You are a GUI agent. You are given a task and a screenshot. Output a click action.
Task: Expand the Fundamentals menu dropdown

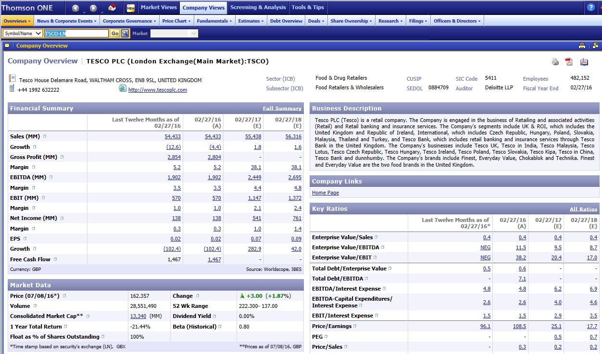pyautogui.click(x=214, y=21)
